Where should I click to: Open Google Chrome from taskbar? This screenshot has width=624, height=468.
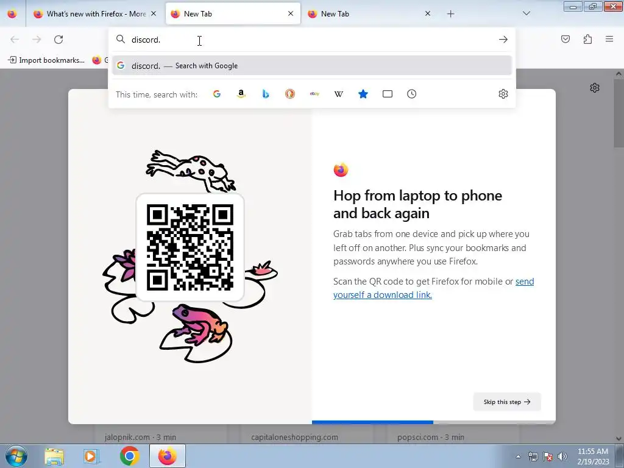[x=129, y=456]
